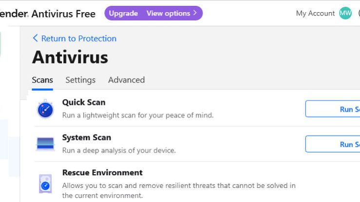Click the Bitdefender Antivirus Free title
This screenshot has width=360, height=202.
tap(48, 14)
